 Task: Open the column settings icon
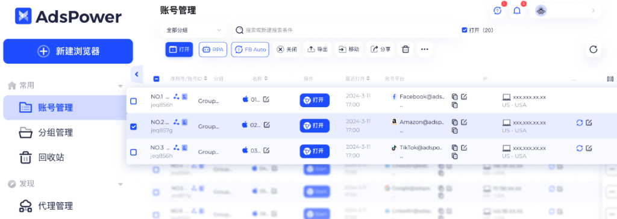click(x=610, y=79)
